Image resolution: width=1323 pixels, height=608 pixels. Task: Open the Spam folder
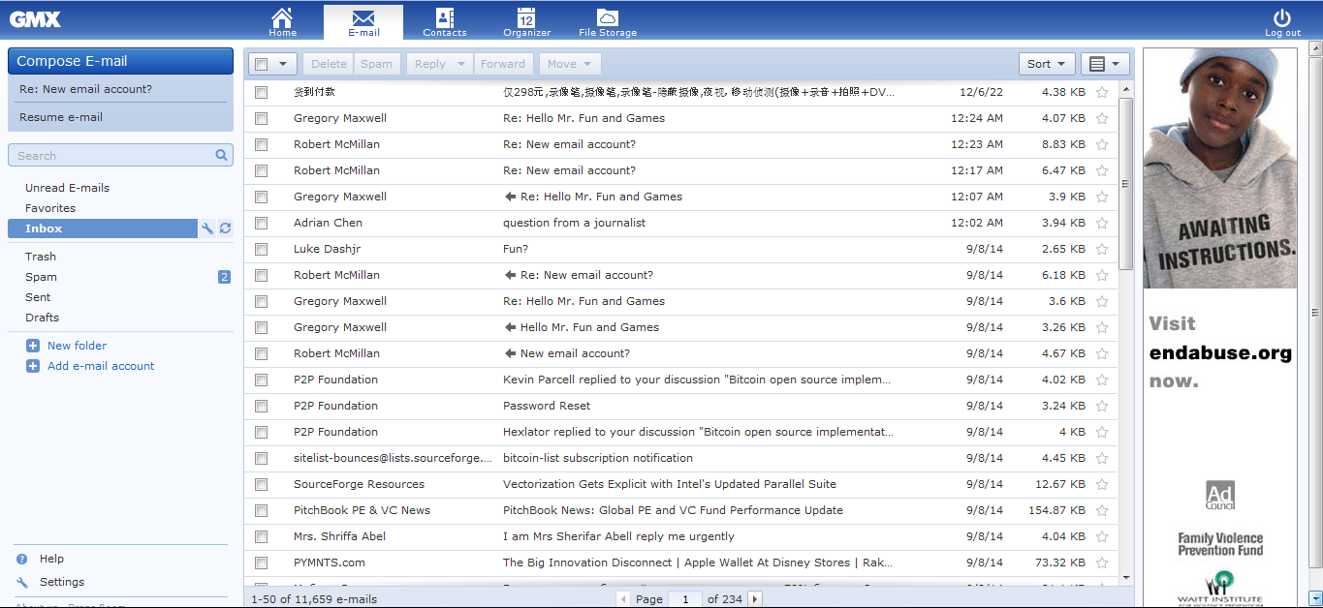pos(41,277)
